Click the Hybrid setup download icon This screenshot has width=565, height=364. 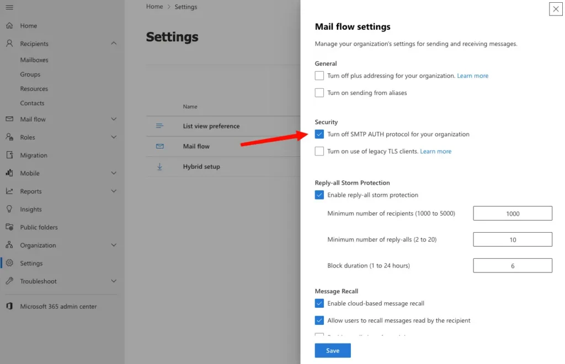159,167
